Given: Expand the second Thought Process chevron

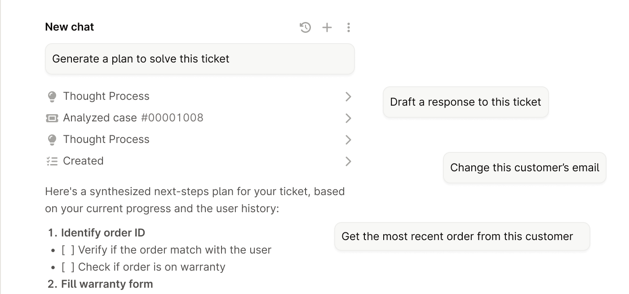Looking at the screenshot, I should [x=348, y=139].
